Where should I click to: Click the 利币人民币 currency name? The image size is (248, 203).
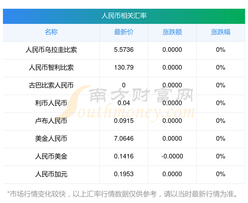[51, 103]
